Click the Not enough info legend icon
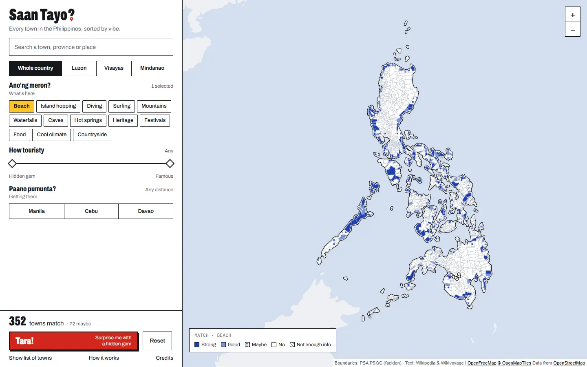The height and width of the screenshot is (367, 587). click(x=292, y=345)
